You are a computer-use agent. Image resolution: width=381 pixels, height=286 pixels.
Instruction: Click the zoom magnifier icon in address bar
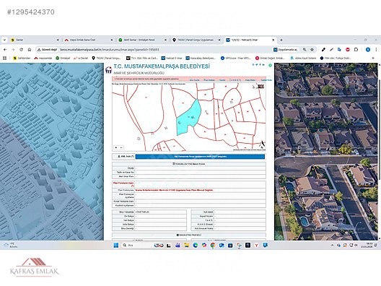pyautogui.click(x=305, y=50)
